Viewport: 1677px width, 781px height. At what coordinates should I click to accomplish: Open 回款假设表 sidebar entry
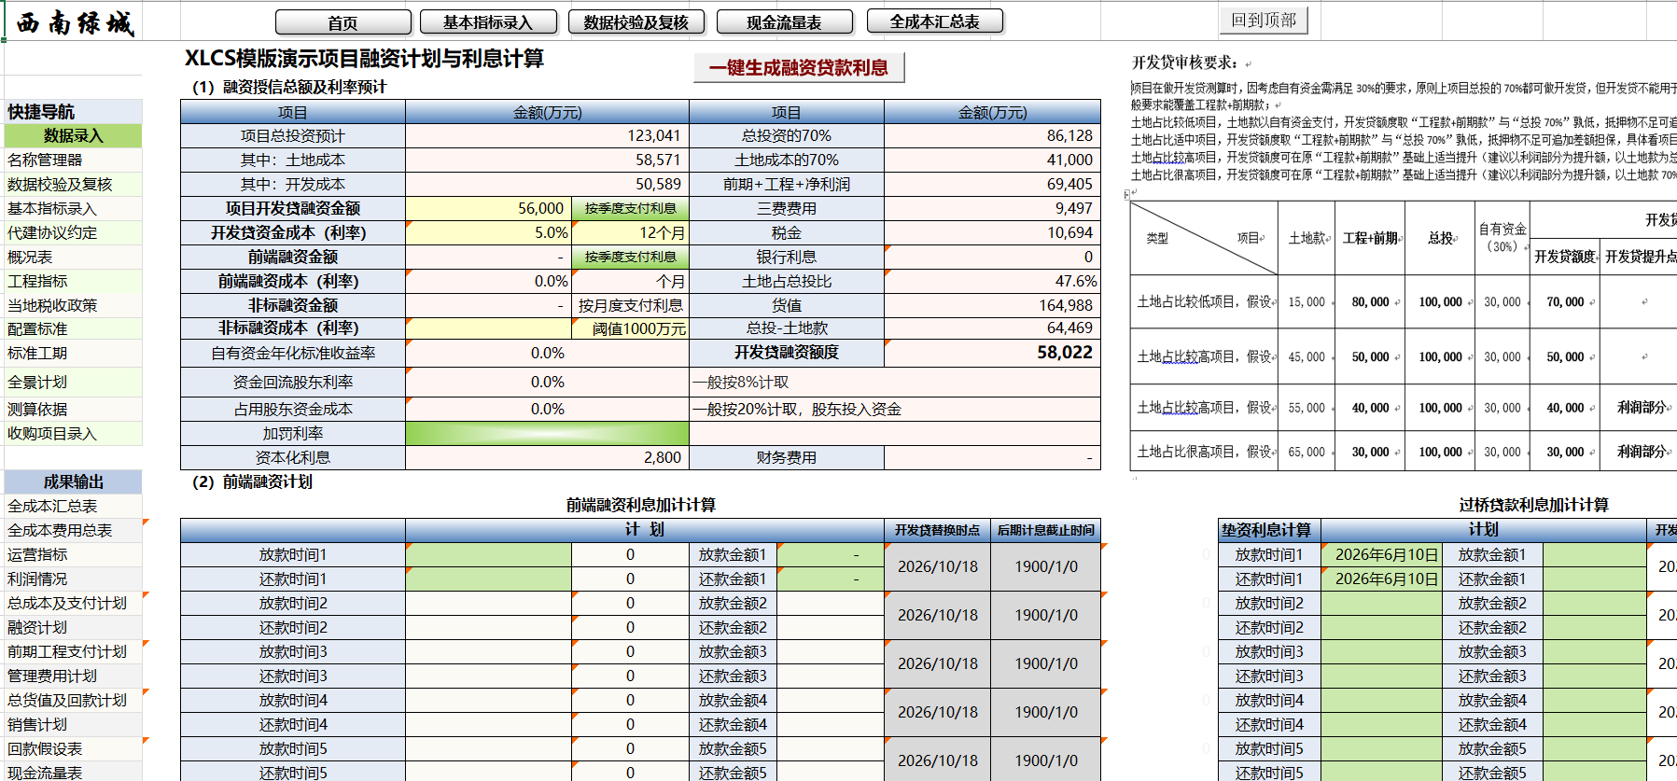point(73,748)
